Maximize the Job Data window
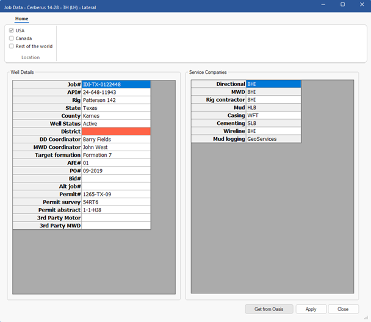Viewport: 371px width, 322px height. (342, 5)
